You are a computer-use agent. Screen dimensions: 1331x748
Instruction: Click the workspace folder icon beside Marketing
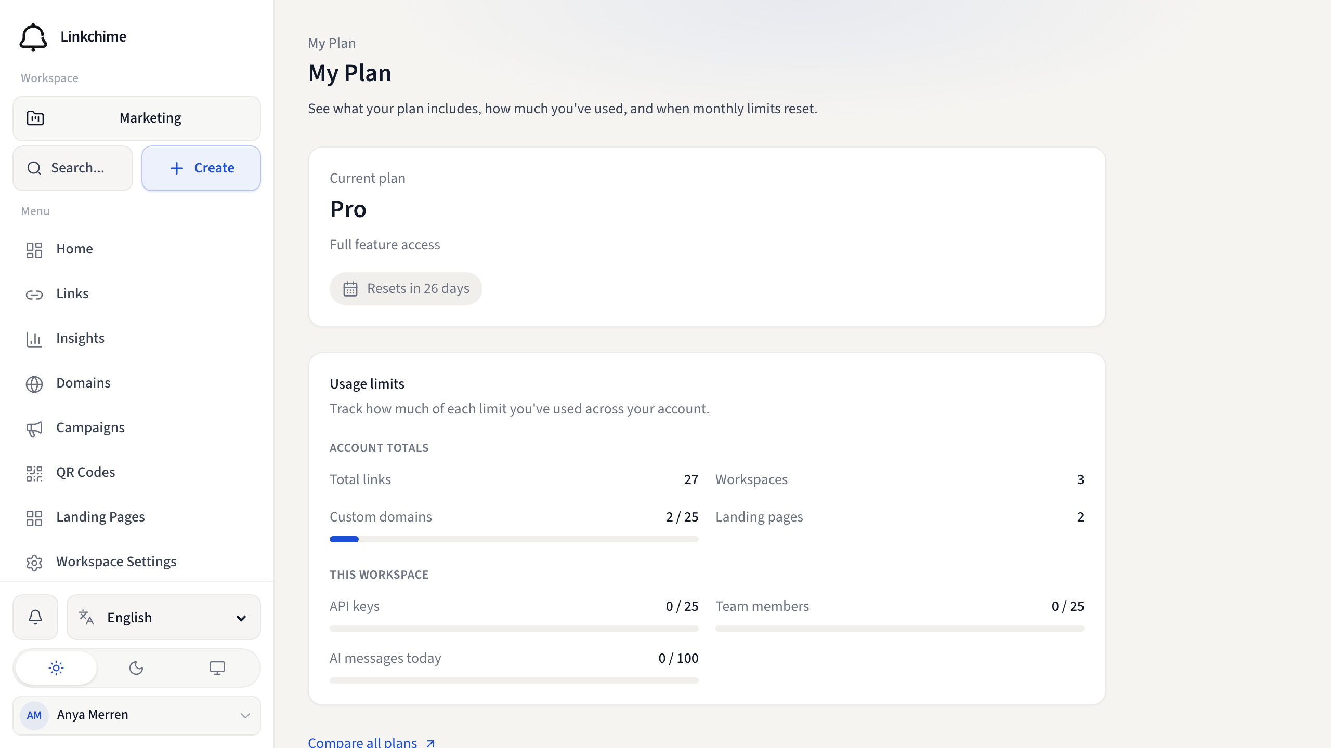(35, 118)
